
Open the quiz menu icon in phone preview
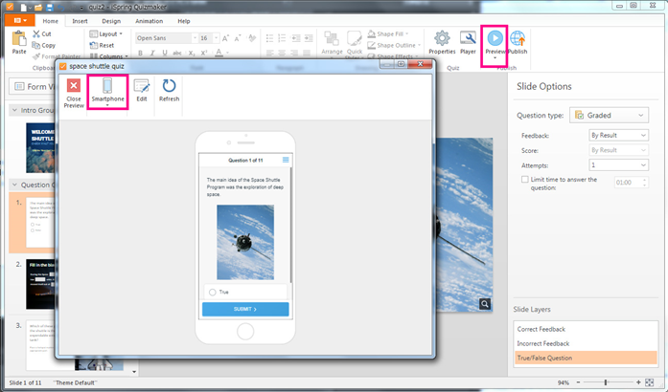[x=286, y=160]
